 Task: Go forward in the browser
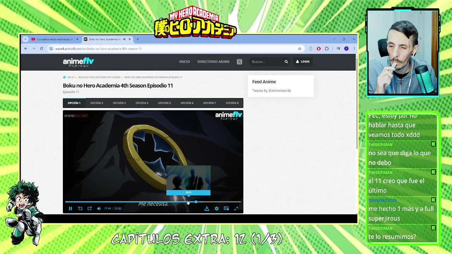click(34, 49)
